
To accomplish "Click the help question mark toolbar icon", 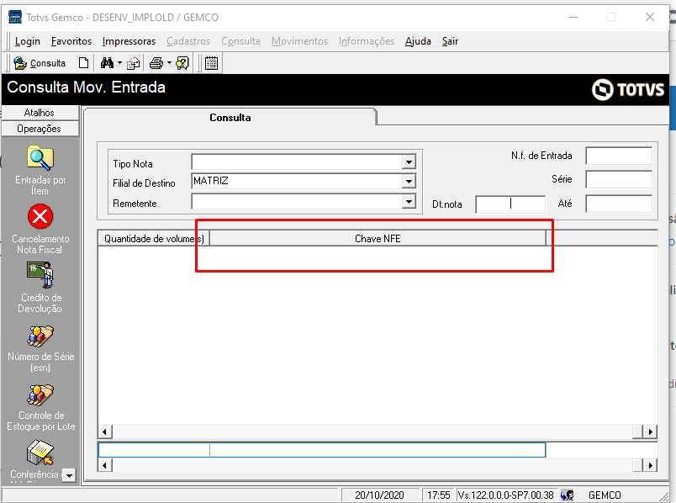I will 182,63.
